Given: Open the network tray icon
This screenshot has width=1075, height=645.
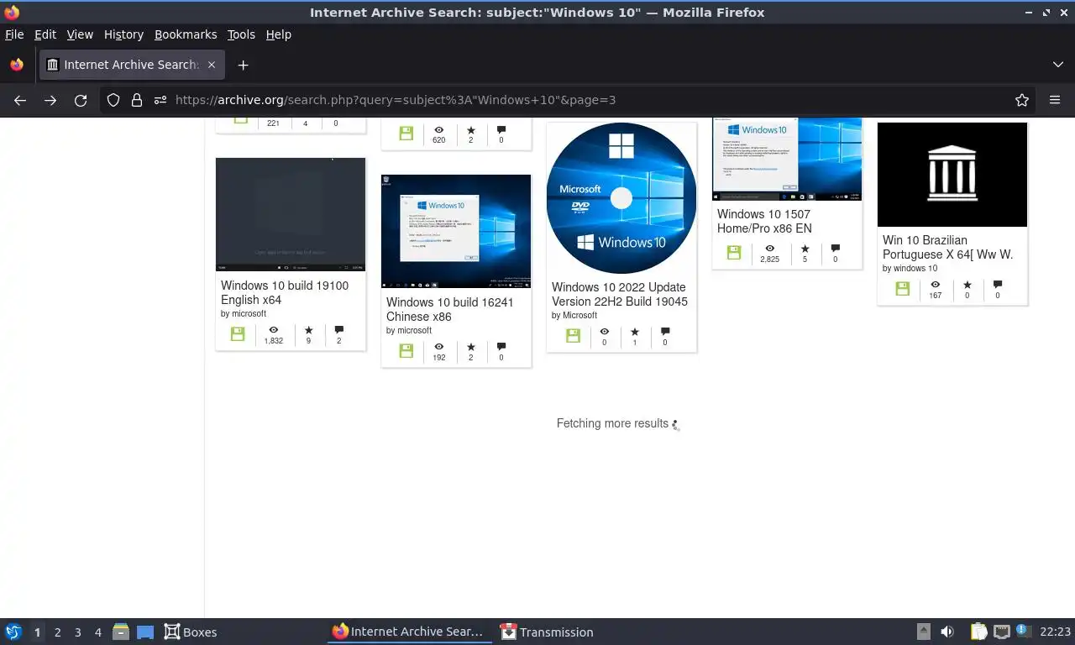Looking at the screenshot, I should pyautogui.click(x=1001, y=632).
